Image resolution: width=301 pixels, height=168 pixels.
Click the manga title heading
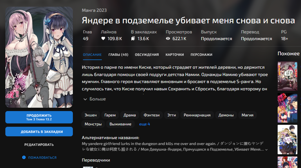pyautogui.click(x=188, y=20)
